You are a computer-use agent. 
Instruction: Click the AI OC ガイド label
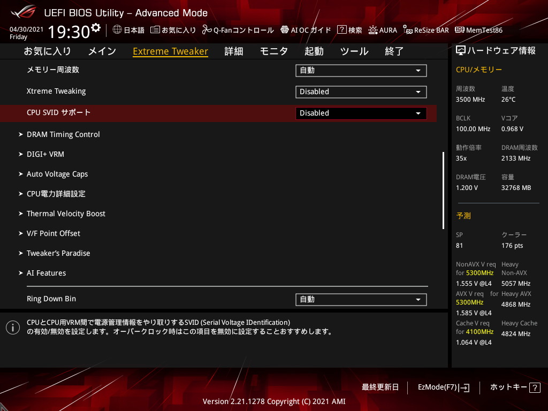[311, 30]
